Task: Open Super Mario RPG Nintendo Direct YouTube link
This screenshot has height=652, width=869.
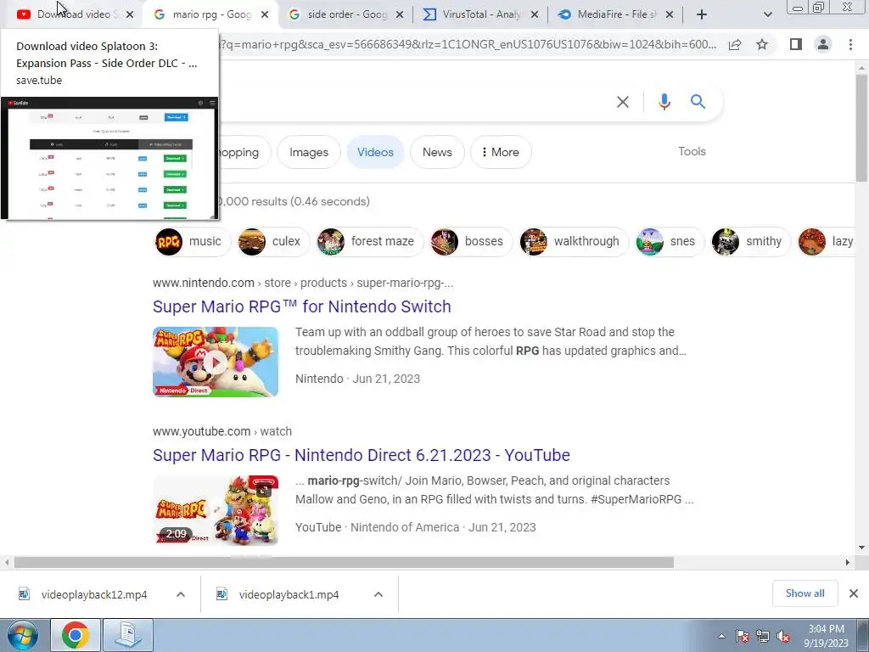Action: point(362,455)
